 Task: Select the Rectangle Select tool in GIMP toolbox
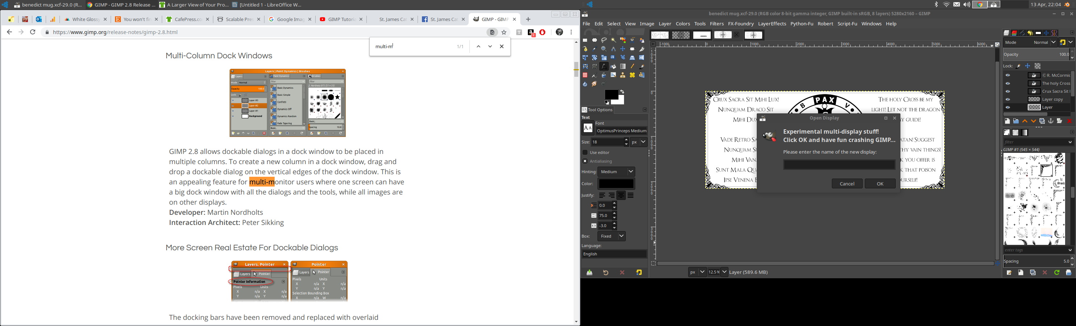(585, 41)
